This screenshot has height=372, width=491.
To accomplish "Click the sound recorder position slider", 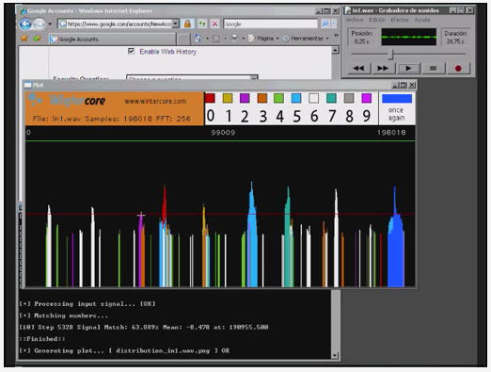I will coord(408,54).
